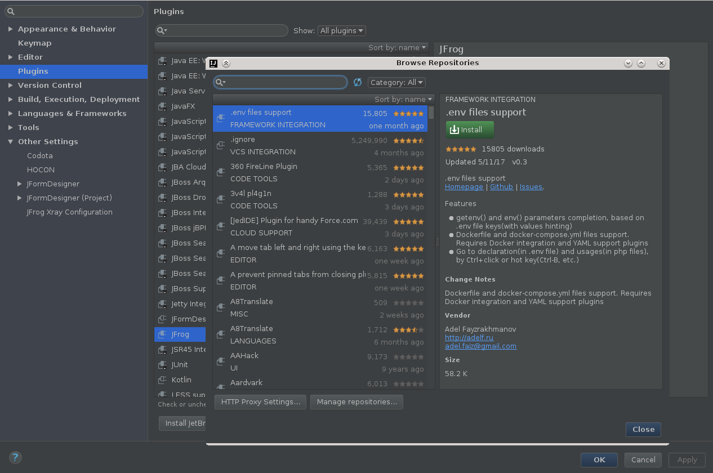
Task: Click the help icon in the bottom-left corner
Action: click(x=15, y=457)
